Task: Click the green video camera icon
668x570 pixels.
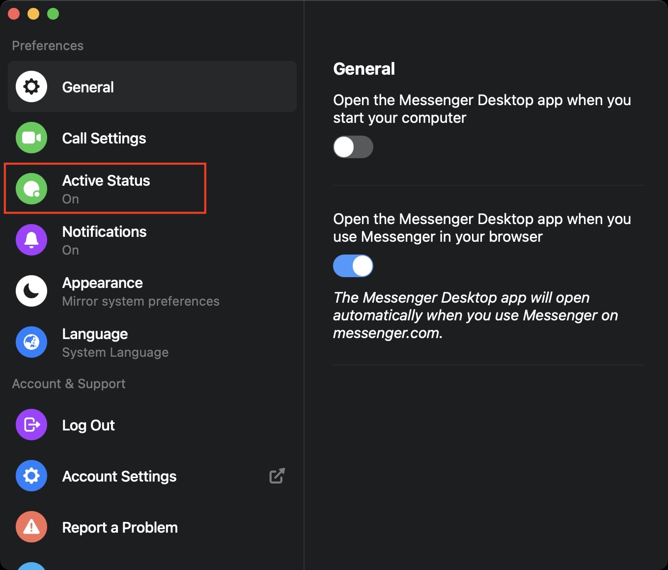Action: (31, 138)
